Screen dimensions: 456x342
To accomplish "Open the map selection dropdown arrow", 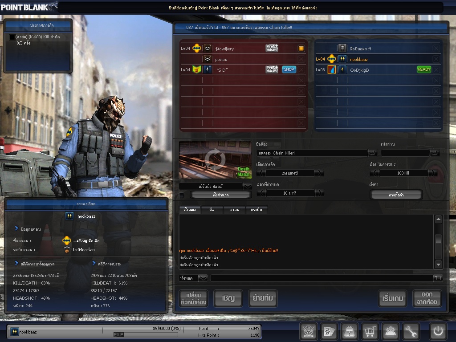I will point(247,187).
